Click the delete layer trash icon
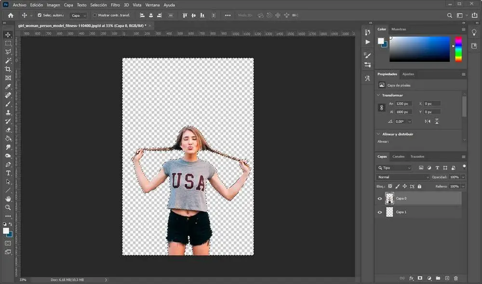 [456, 278]
